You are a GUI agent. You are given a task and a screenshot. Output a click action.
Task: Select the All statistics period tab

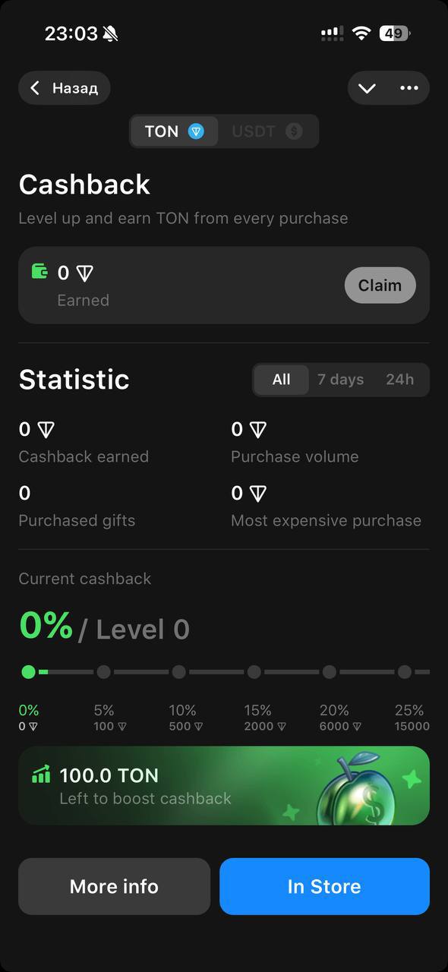[x=281, y=380]
